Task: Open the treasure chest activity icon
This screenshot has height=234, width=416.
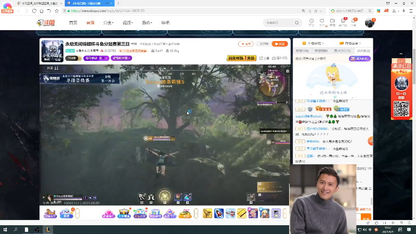Action: [124, 213]
